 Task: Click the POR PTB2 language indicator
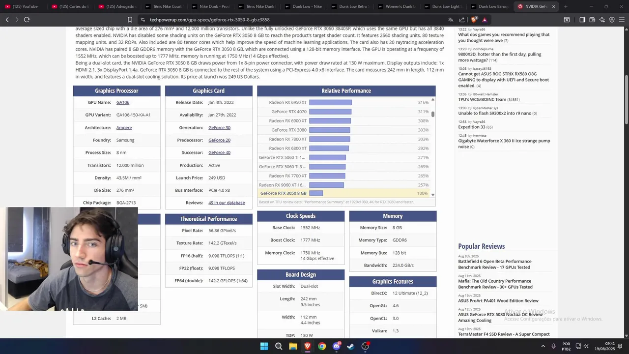(566, 346)
